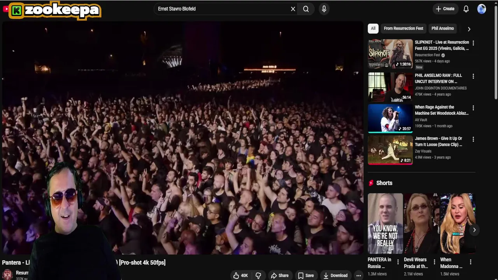This screenshot has width=498, height=280.
Task: Open the When Madonna short
Action: [x=458, y=224]
